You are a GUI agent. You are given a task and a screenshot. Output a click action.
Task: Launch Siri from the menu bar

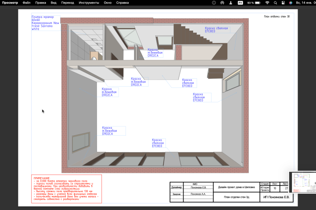click(291, 3)
